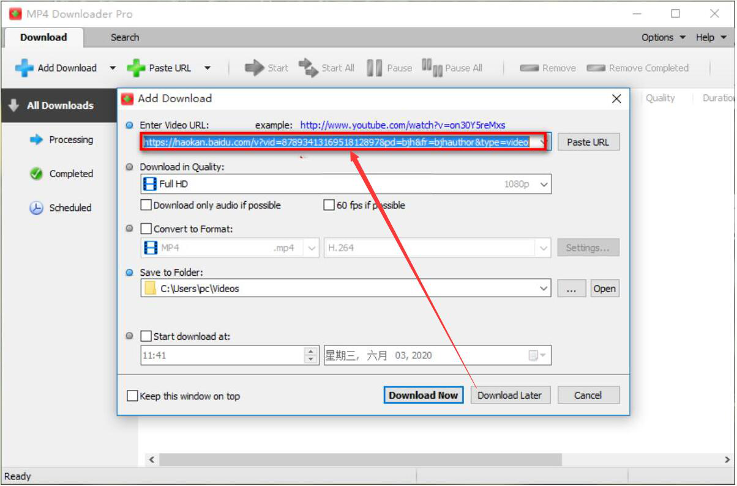Image resolution: width=737 pixels, height=486 pixels.
Task: Click the green Paste URL icon
Action: [136, 68]
